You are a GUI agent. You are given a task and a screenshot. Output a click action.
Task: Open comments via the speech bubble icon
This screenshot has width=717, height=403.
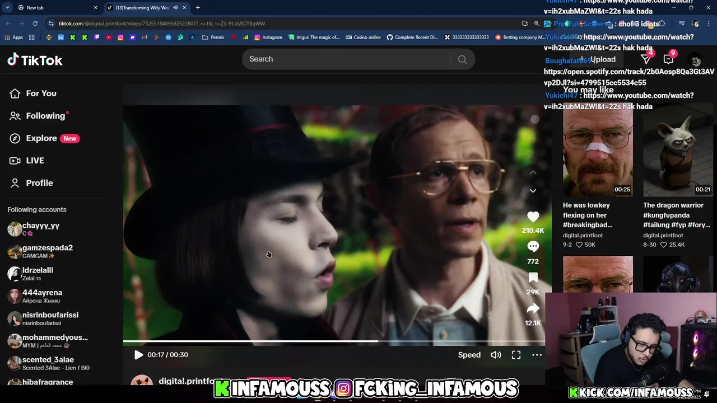pos(533,247)
